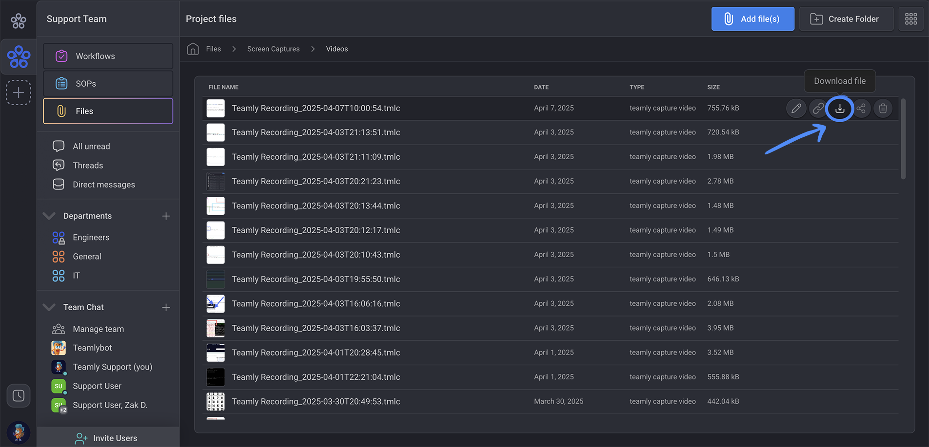Collapse the Departments section chevron

click(x=49, y=216)
